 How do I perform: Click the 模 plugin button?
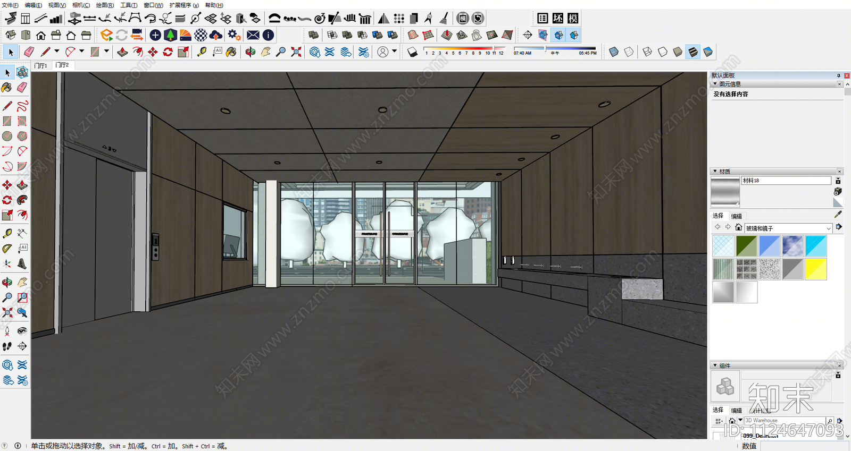(573, 18)
